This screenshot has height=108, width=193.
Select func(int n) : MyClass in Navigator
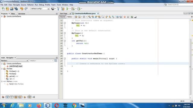coord(16,84)
